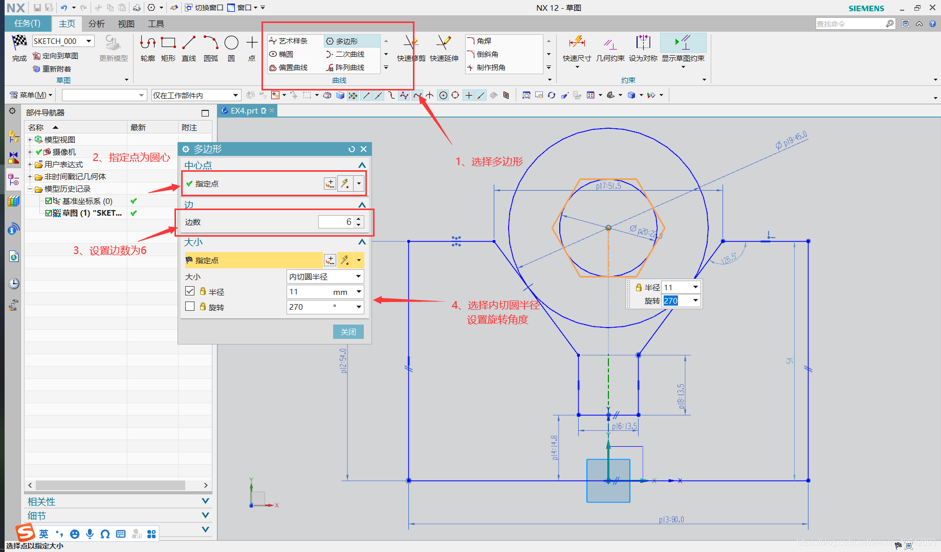Open the Part Navigator settings gear

(13, 111)
